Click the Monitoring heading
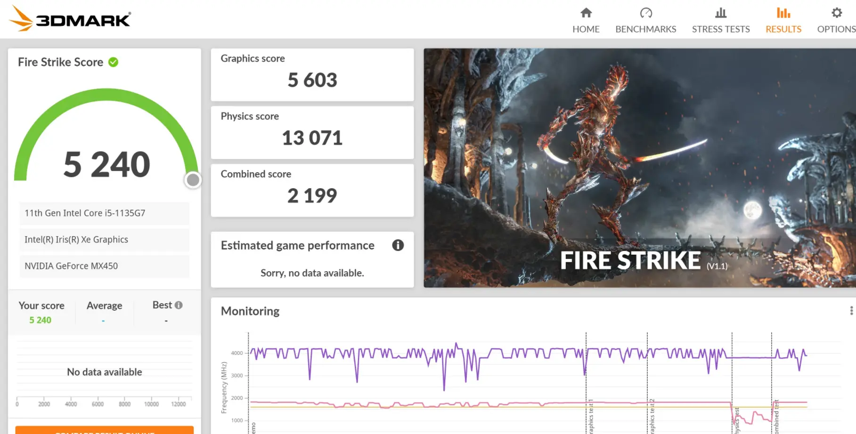Image resolution: width=856 pixels, height=434 pixels. [250, 311]
